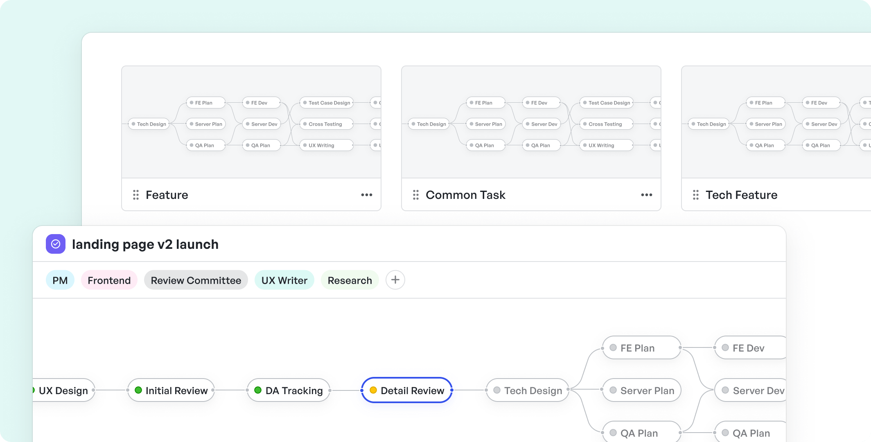The height and width of the screenshot is (442, 871).
Task: Grab the drag handle on Tech Feature card
Action: 696,195
